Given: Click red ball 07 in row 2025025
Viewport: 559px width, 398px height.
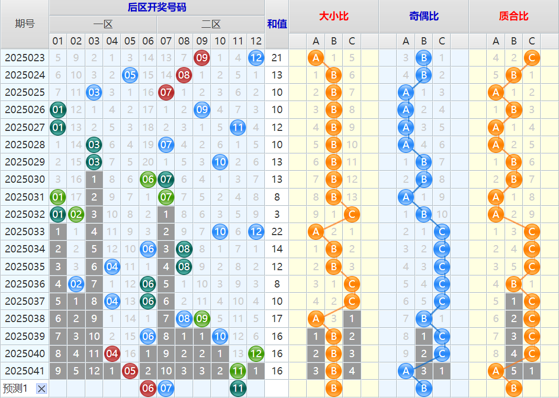Looking at the screenshot, I should 166,92.
